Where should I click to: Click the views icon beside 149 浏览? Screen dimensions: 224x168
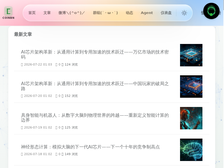pyautogui.click(x=62, y=154)
